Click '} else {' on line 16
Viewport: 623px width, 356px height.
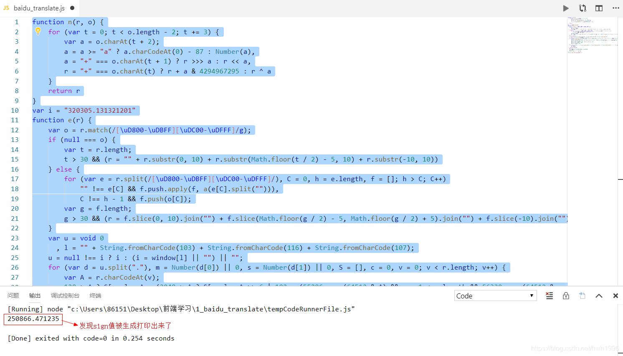tap(64, 169)
